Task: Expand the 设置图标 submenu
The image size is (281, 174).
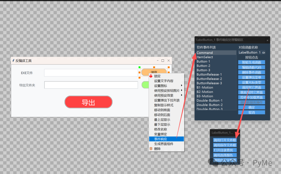Action: coord(181,86)
